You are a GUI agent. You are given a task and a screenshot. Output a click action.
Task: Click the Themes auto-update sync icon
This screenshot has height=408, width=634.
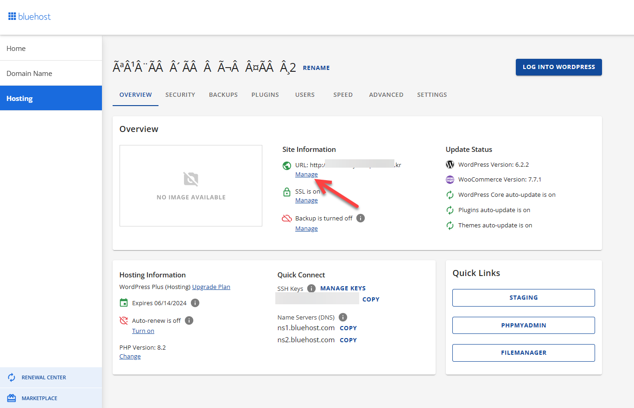[450, 226]
